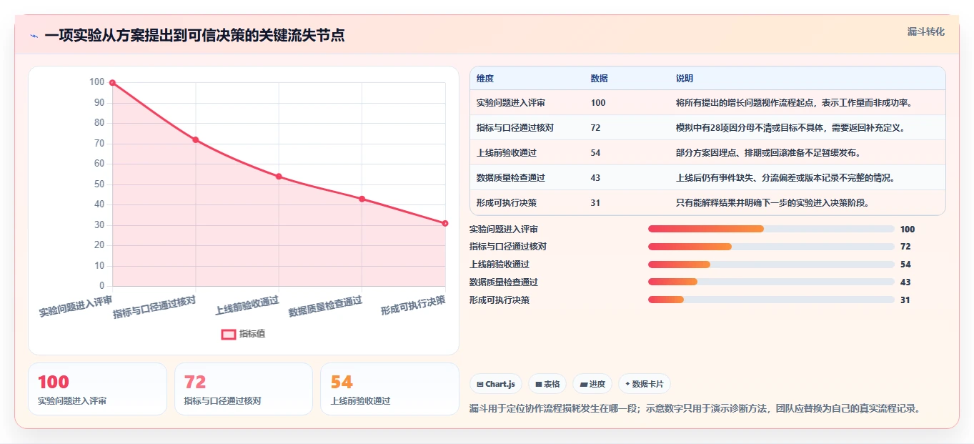Click the 形成可执行决策 label in the progress list
The image size is (974, 444).
pos(500,300)
